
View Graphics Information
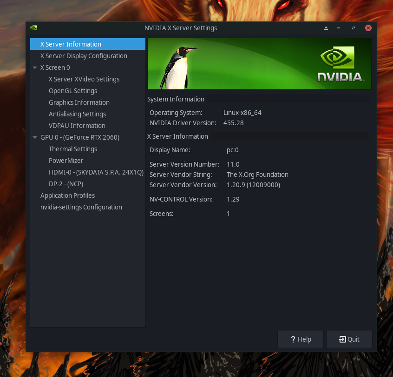tap(79, 102)
